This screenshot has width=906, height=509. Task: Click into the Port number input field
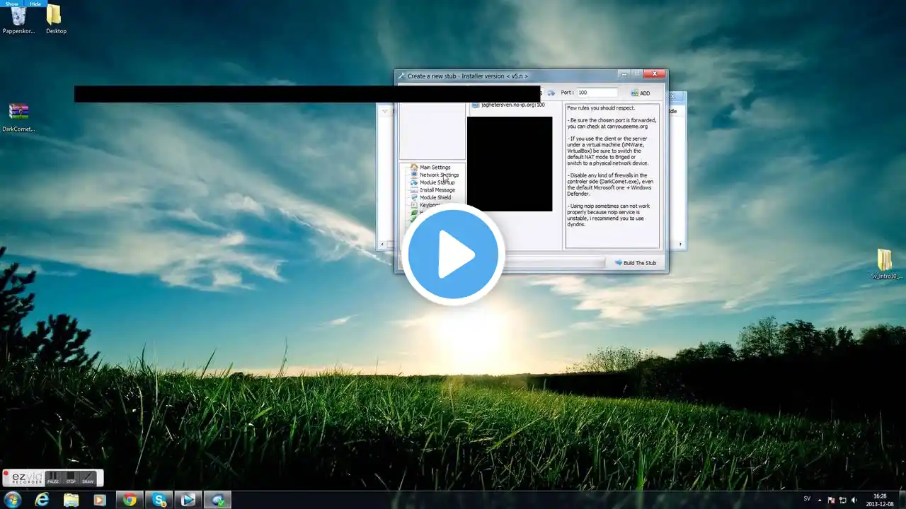597,93
